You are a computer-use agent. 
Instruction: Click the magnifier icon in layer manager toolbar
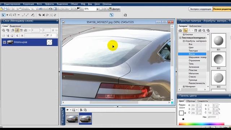click(x=13, y=30)
